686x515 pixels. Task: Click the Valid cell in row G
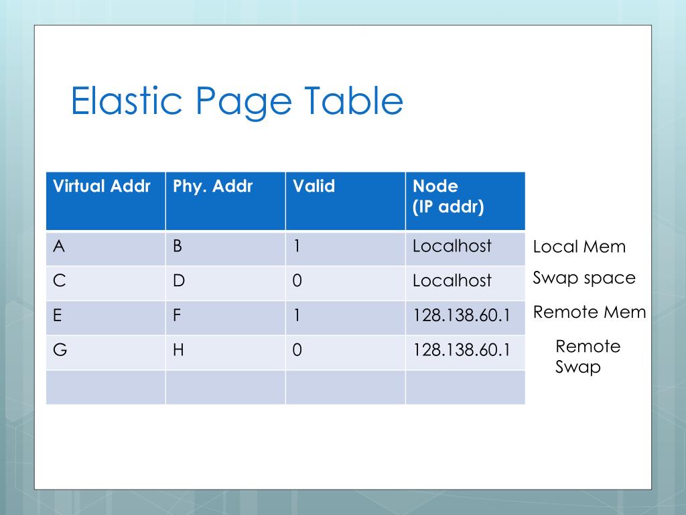coord(346,353)
